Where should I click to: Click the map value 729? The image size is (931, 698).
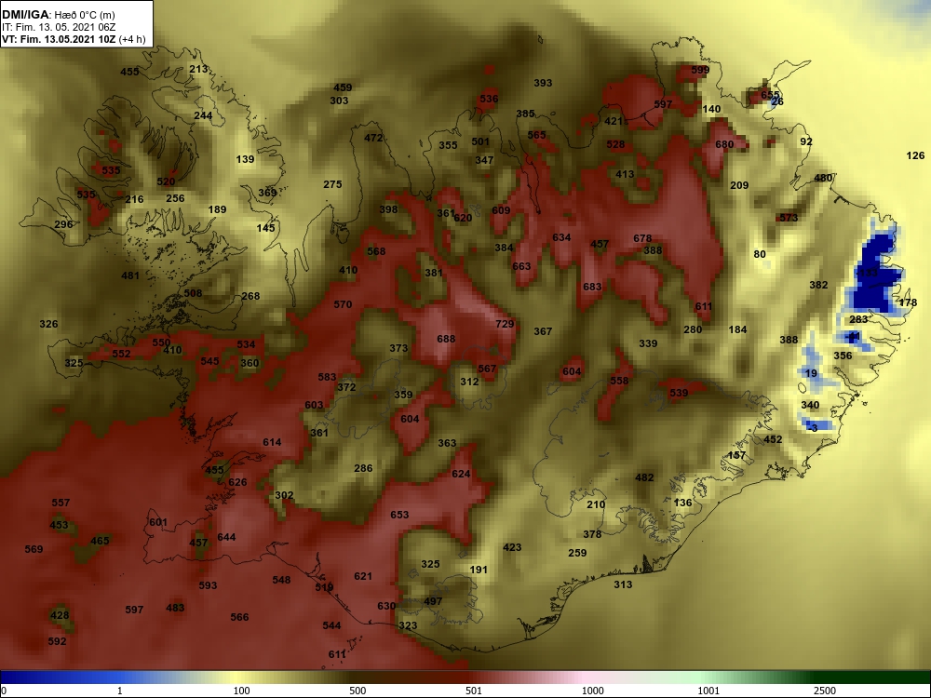point(505,324)
